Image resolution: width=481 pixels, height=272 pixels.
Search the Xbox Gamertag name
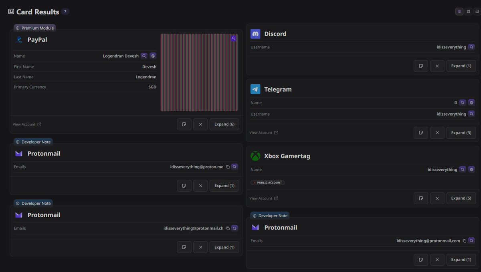463,169
